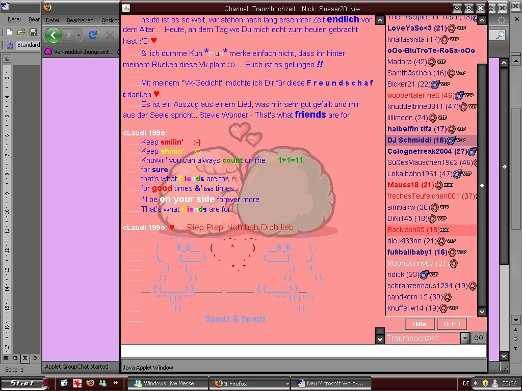Click Word document icon in title bar

click(5, 6)
